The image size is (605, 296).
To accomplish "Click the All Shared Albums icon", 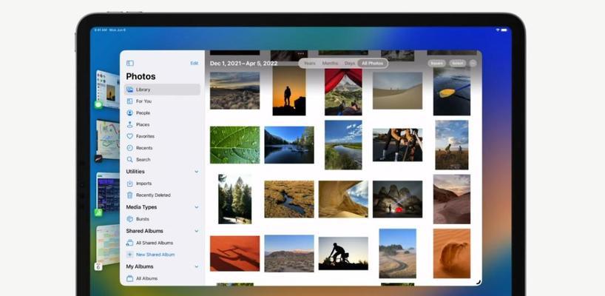I will coord(129,243).
